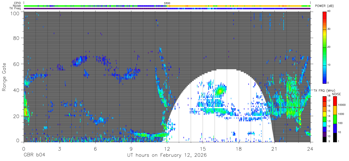Click the "Range Gate" y-axis title

[4, 77]
